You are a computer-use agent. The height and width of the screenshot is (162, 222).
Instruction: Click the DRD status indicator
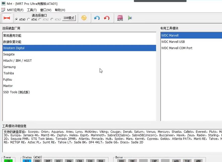[37, 161]
